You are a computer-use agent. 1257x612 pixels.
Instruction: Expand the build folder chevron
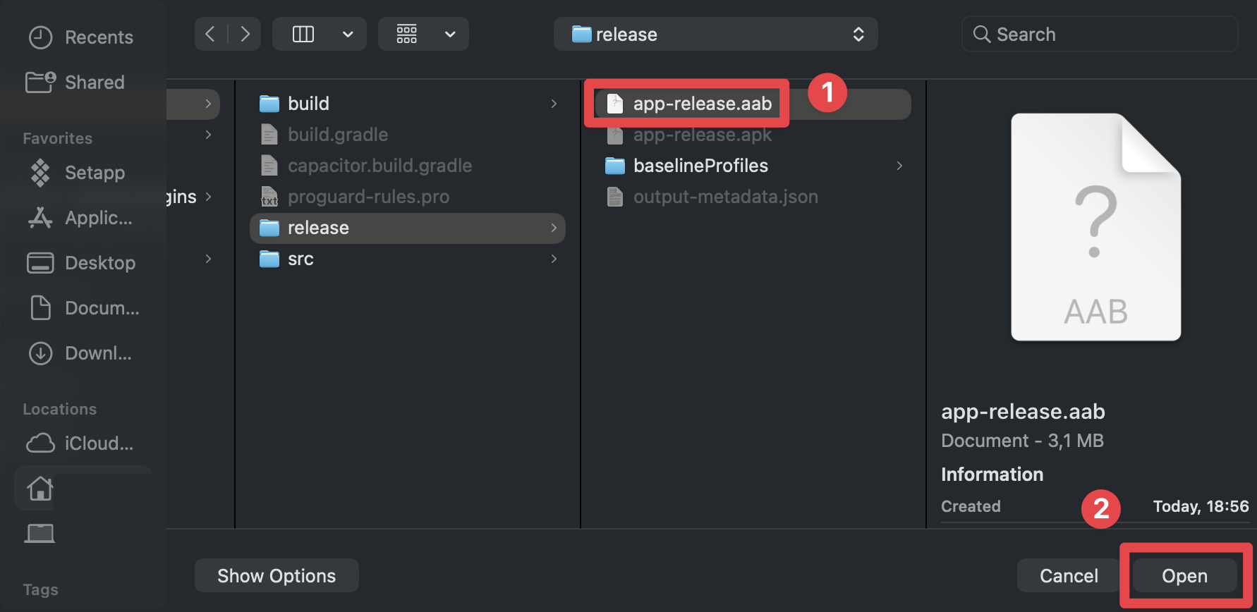[x=554, y=104]
